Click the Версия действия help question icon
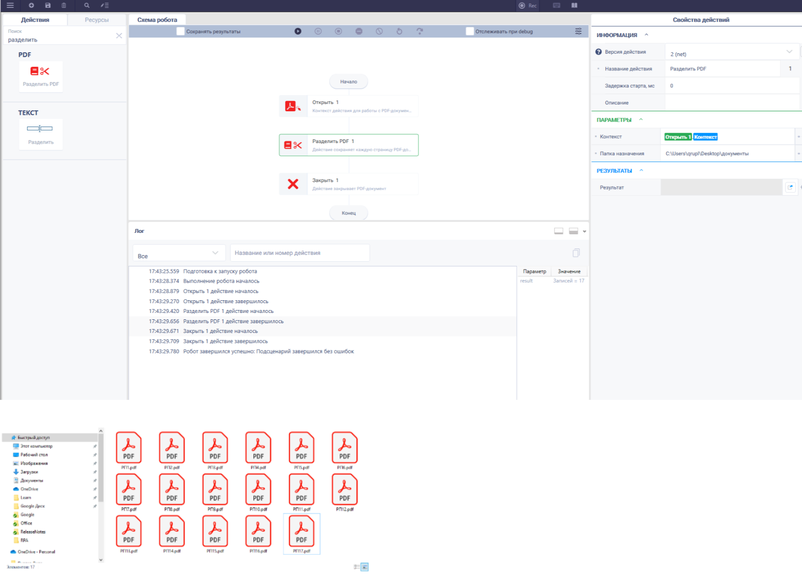Viewport: 802px width, 580px height. pos(598,52)
